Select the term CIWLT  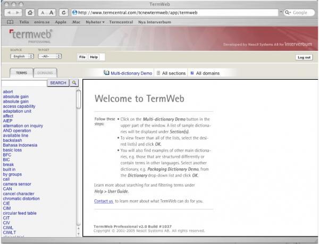10,232
